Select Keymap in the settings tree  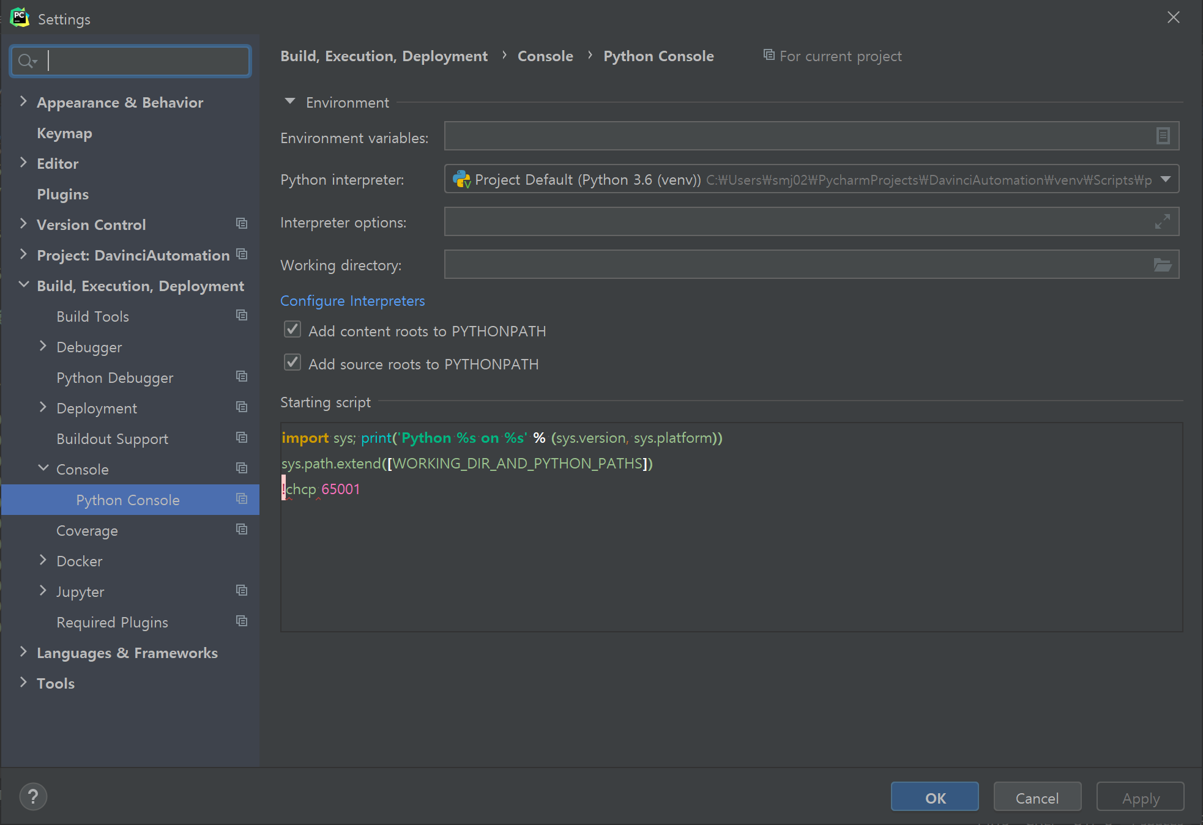coord(64,133)
